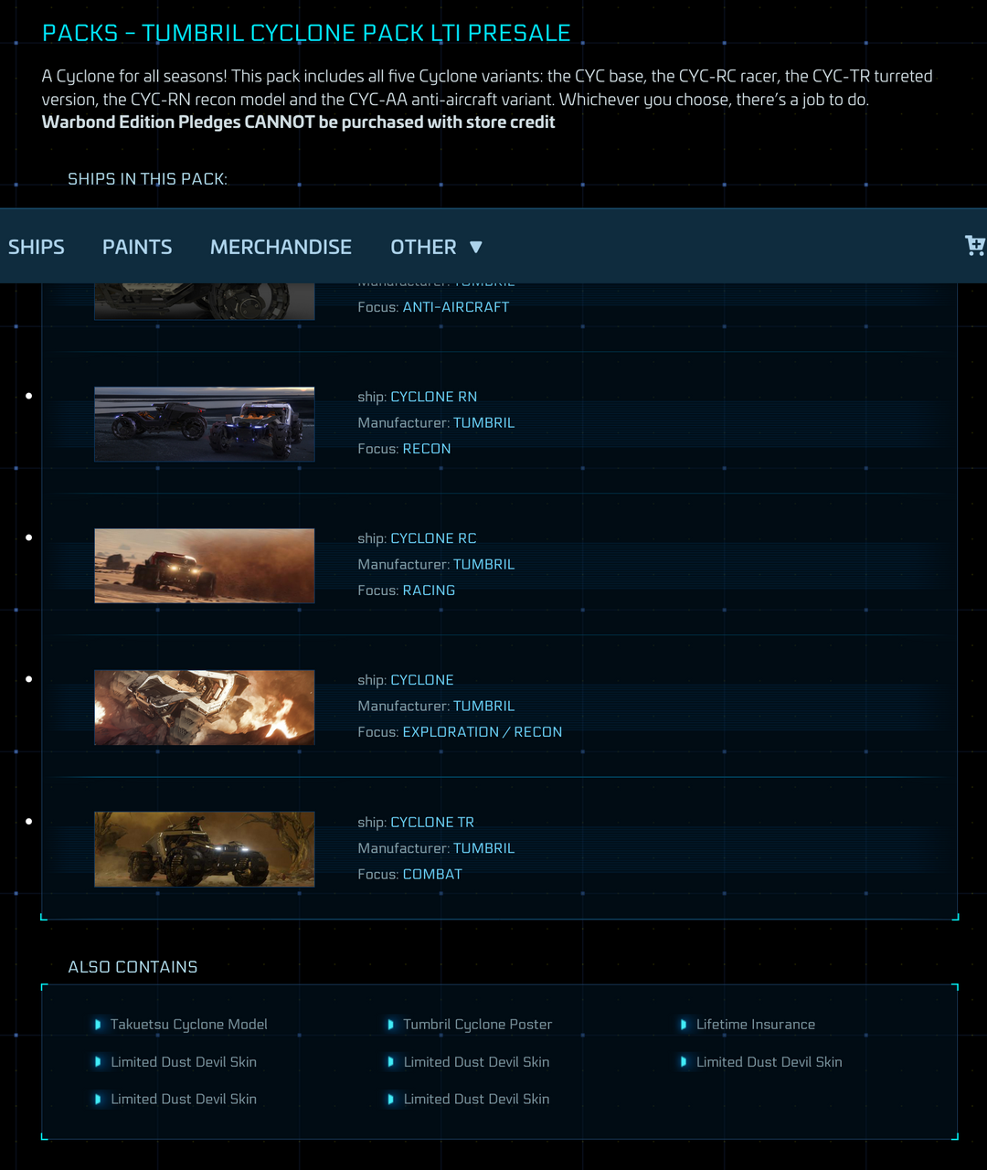The height and width of the screenshot is (1170, 987).
Task: Open the MERCHANDISE section
Action: [281, 246]
